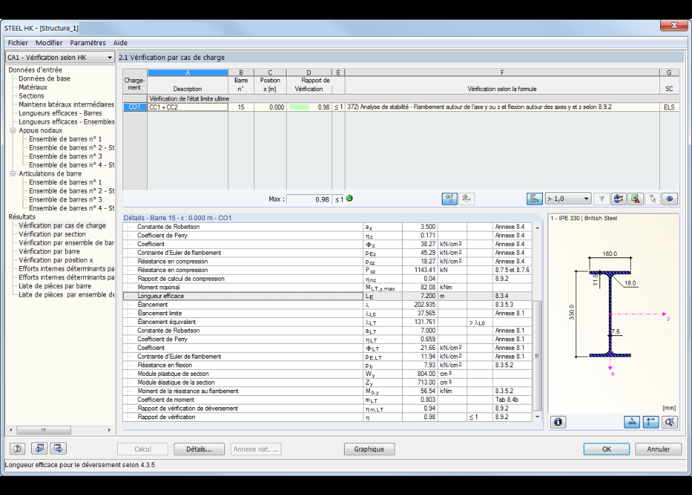Click the Détails... button
692x495 pixels.
point(199,449)
